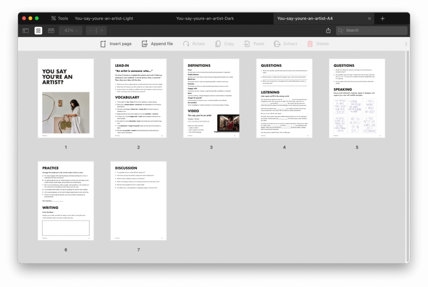The image size is (428, 287).
Task: Open the Tools menu
Action: 59,18
